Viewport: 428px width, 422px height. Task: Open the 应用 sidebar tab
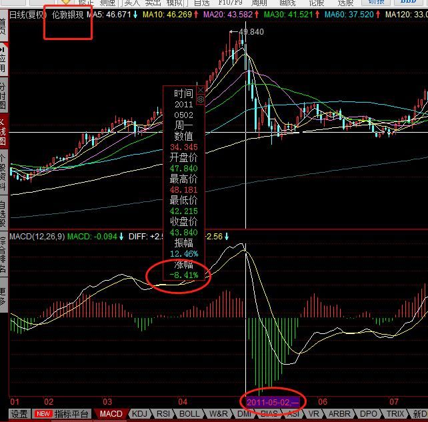(3, 59)
